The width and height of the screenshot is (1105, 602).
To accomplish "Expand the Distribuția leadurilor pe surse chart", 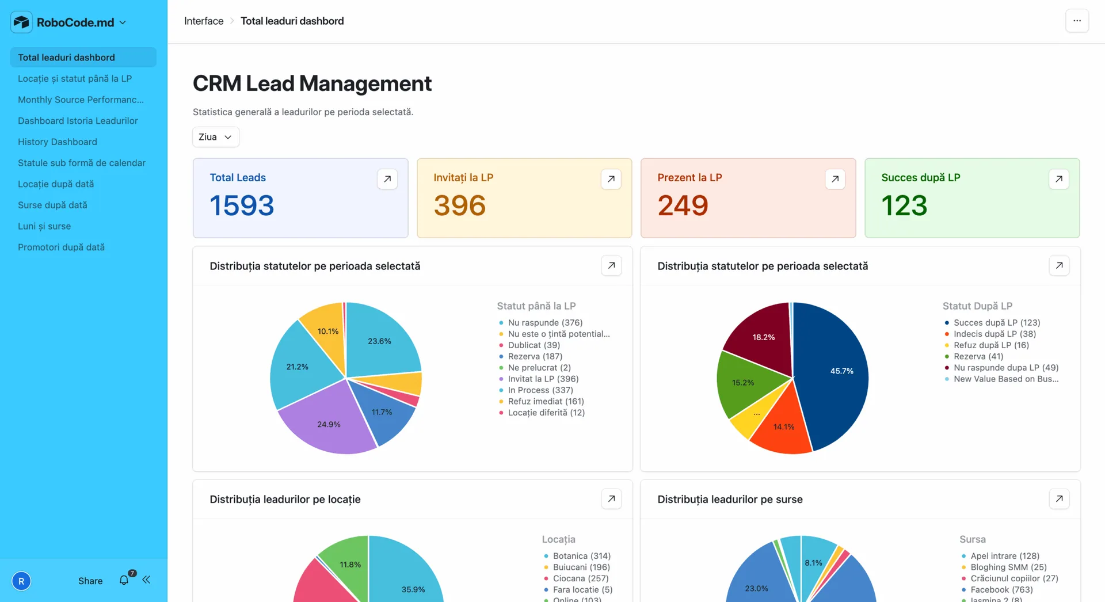I will tap(1059, 498).
